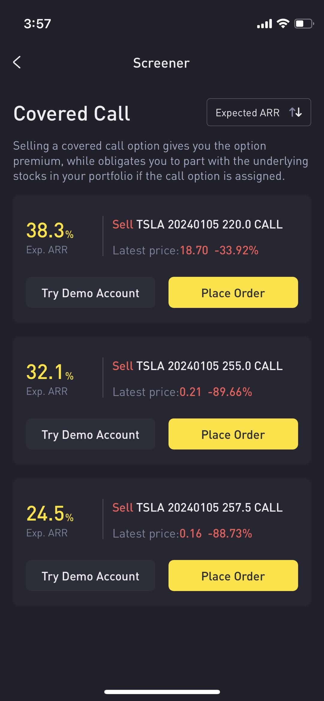
Task: Tap the cellular signal bars icon
Action: pyautogui.click(x=264, y=24)
